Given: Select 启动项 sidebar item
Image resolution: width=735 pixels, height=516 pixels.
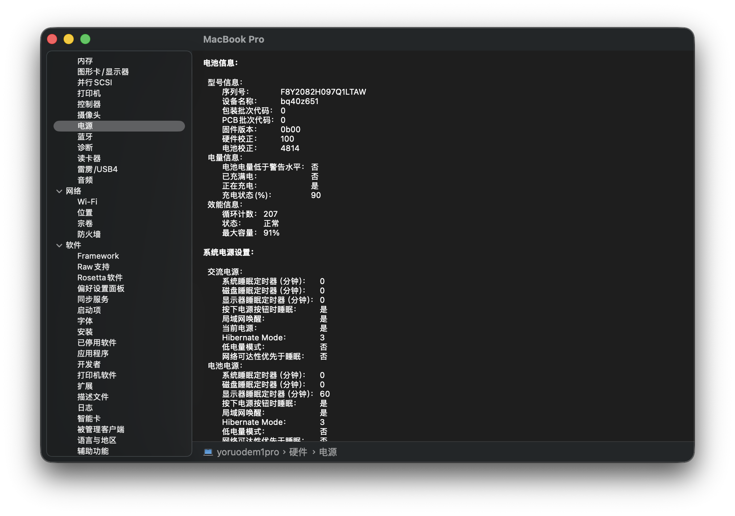Looking at the screenshot, I should coord(89,310).
